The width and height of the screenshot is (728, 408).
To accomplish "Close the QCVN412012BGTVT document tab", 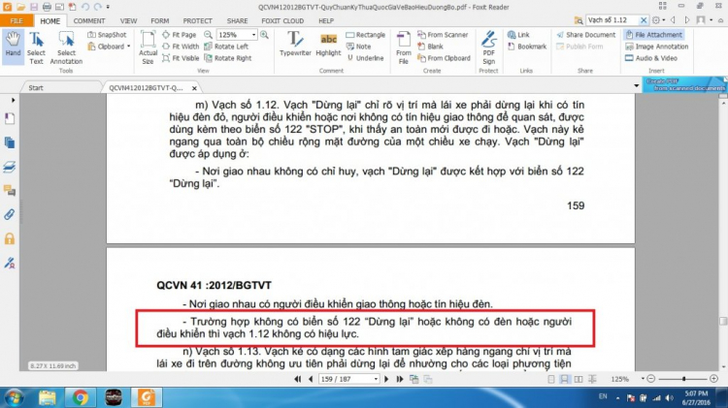I will click(194, 88).
